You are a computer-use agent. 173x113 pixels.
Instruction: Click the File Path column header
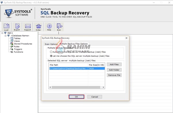click(x=68, y=65)
